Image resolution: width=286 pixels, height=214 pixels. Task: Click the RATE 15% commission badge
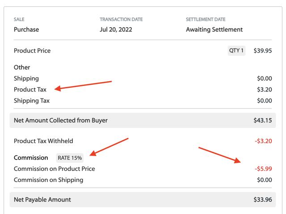(x=70, y=158)
